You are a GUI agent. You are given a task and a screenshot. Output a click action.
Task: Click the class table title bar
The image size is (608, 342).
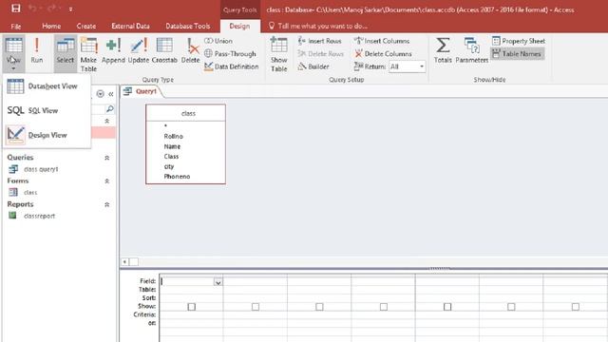186,113
